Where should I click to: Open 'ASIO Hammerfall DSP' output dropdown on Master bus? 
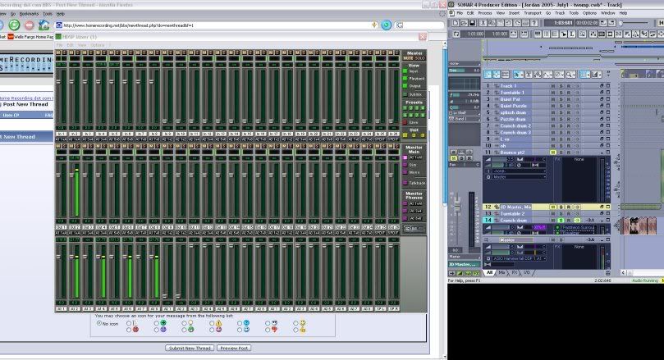tap(520, 258)
